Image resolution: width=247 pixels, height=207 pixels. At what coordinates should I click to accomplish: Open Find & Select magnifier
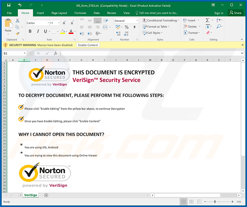pos(219,27)
